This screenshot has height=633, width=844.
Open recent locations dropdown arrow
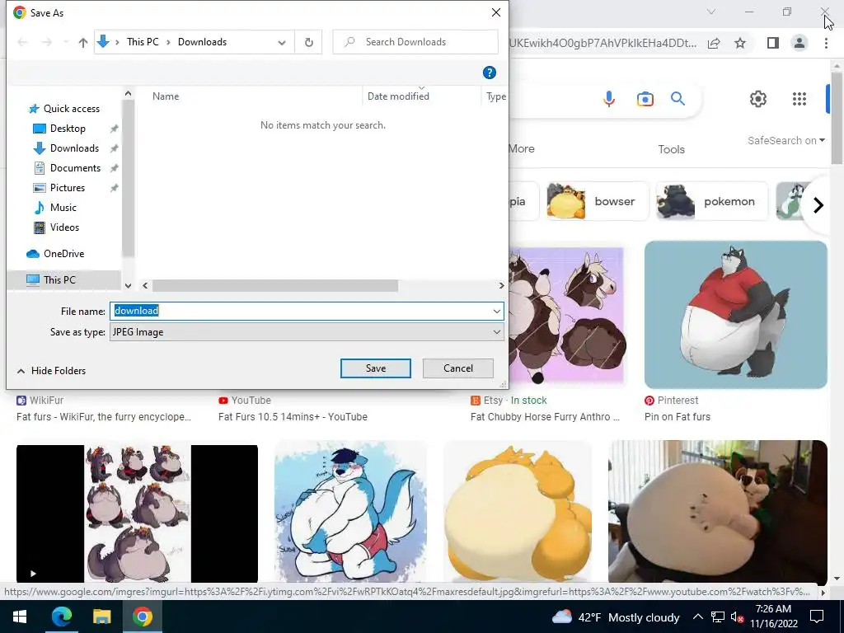(x=66, y=42)
